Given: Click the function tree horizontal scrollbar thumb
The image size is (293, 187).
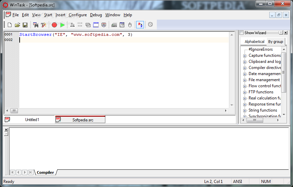Looking at the screenshot, I should [255, 120].
